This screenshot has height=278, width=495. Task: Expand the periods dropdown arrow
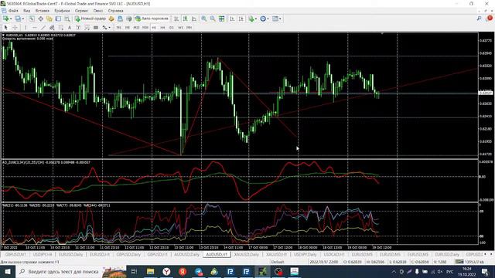point(268,19)
